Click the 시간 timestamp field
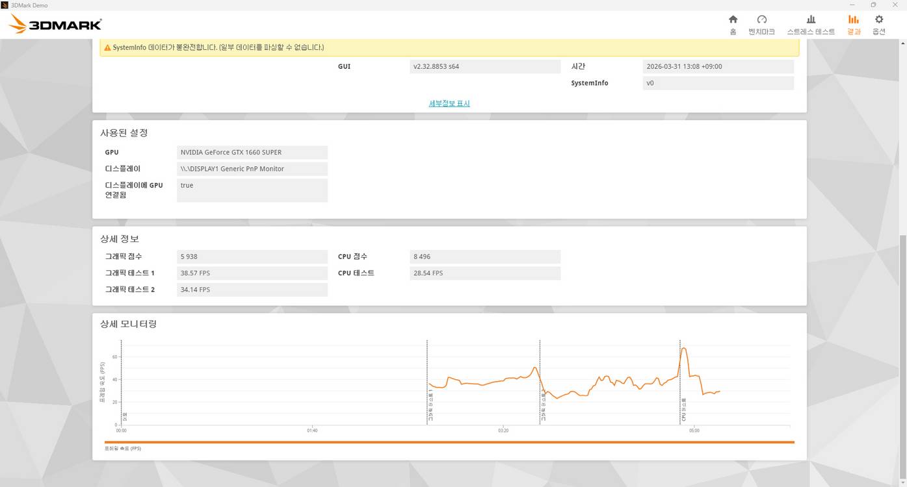907x487 pixels. [718, 66]
